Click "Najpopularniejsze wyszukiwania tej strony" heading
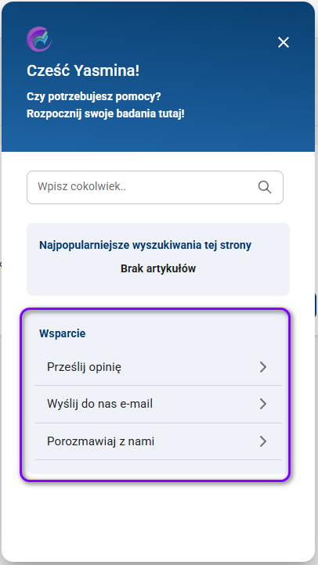The width and height of the screenshot is (318, 565). click(146, 245)
